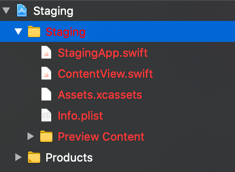Viewport: 235px width, 172px height.
Task: Click the blank Assets.xcassets file icon
Action: 46,94
